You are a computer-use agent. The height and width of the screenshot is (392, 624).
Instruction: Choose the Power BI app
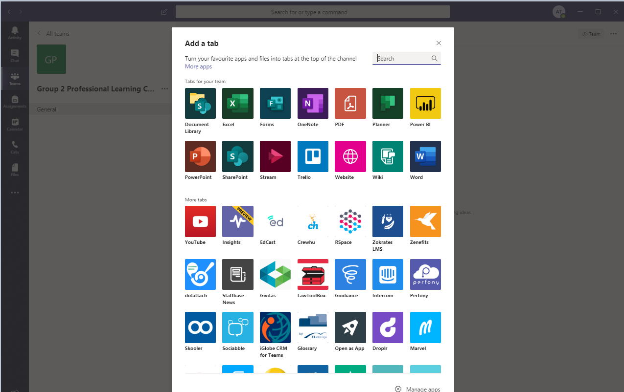(x=425, y=103)
